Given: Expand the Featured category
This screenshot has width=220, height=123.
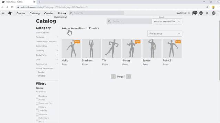Looking at the screenshot, I should pyautogui.click(x=57, y=37).
